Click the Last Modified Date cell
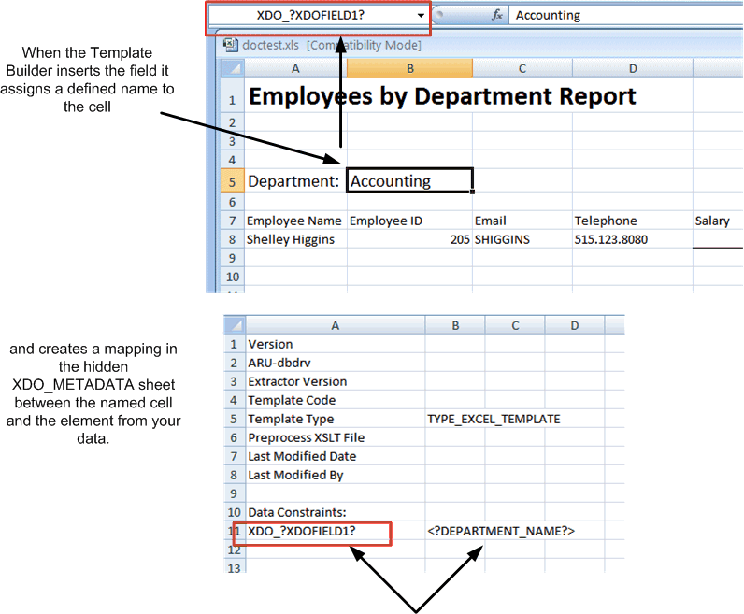The width and height of the screenshot is (744, 614). pos(336,456)
